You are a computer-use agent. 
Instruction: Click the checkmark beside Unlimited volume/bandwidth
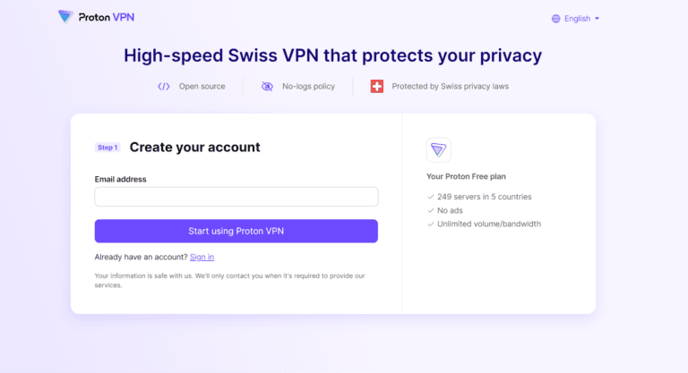click(431, 224)
